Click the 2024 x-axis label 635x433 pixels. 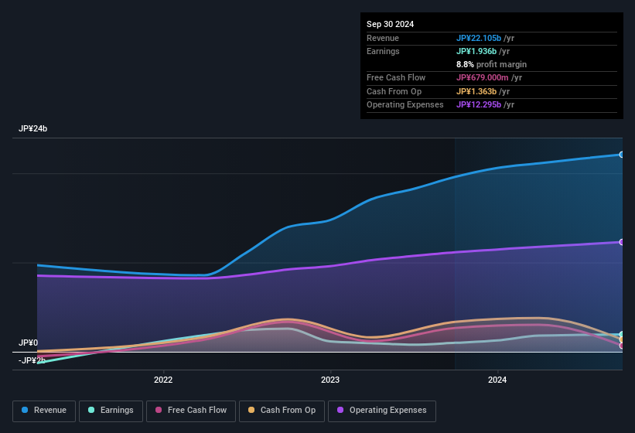(x=497, y=380)
